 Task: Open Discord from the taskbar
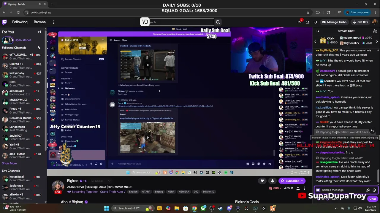(x=229, y=208)
